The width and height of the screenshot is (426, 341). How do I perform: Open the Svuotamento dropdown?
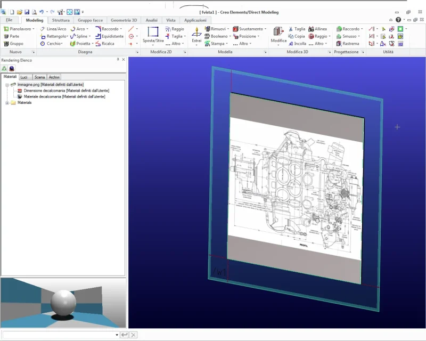(265, 29)
